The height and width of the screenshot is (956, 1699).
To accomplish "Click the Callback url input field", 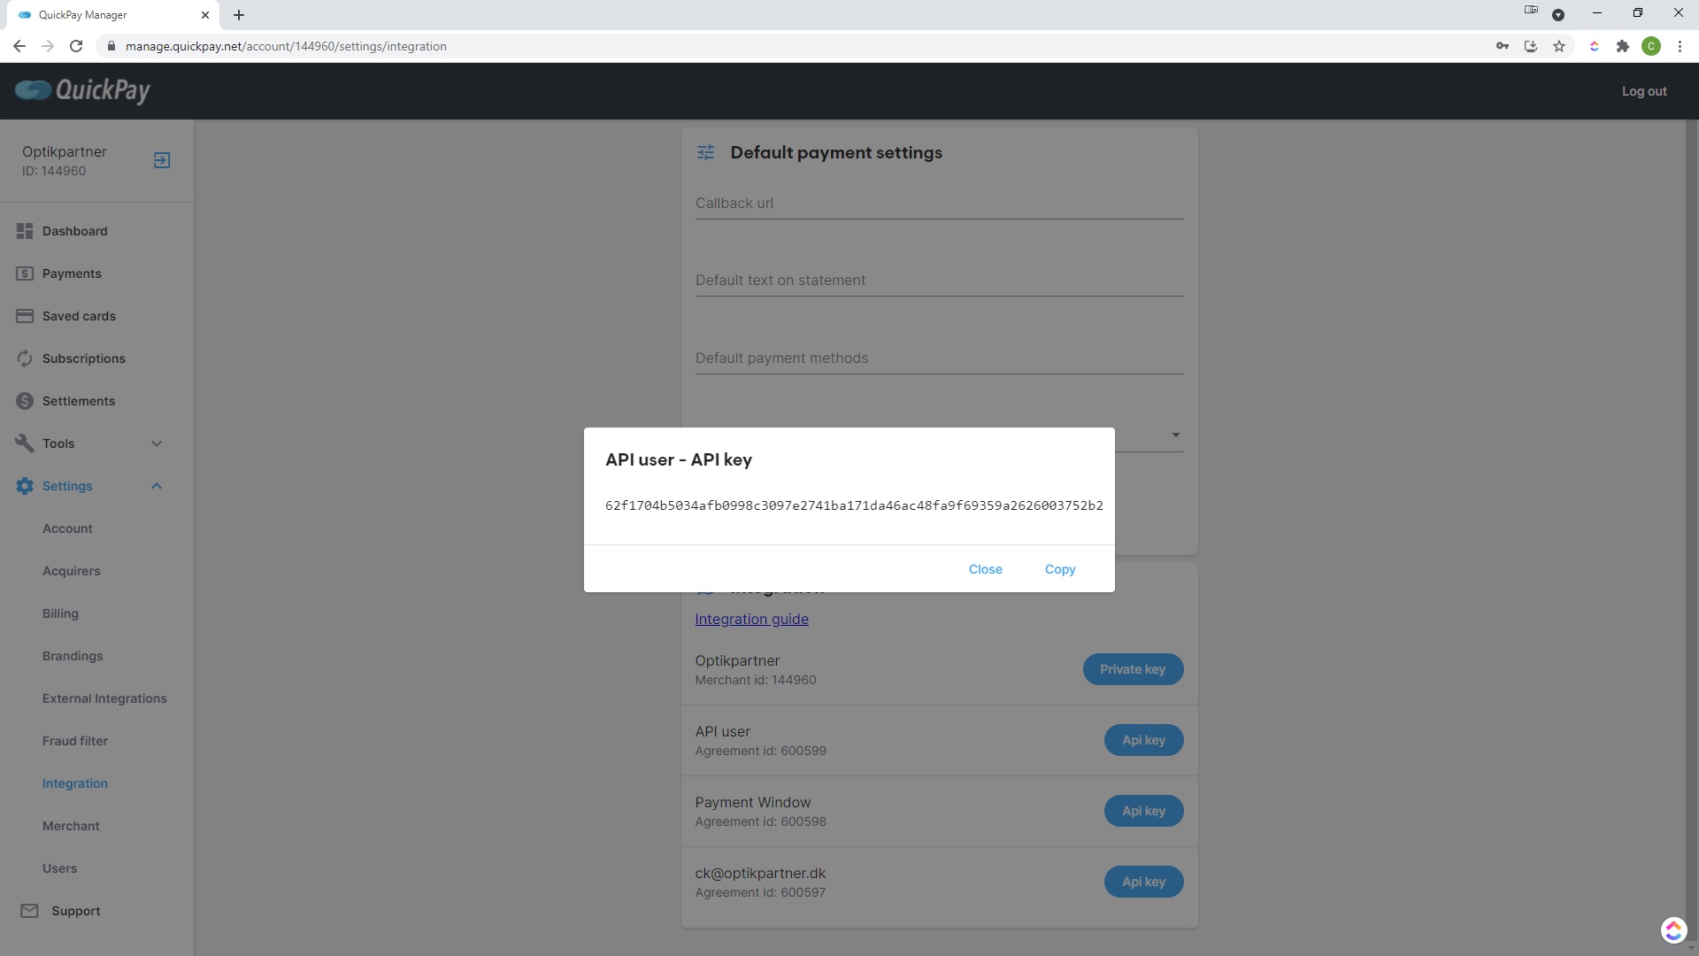I will click(939, 204).
